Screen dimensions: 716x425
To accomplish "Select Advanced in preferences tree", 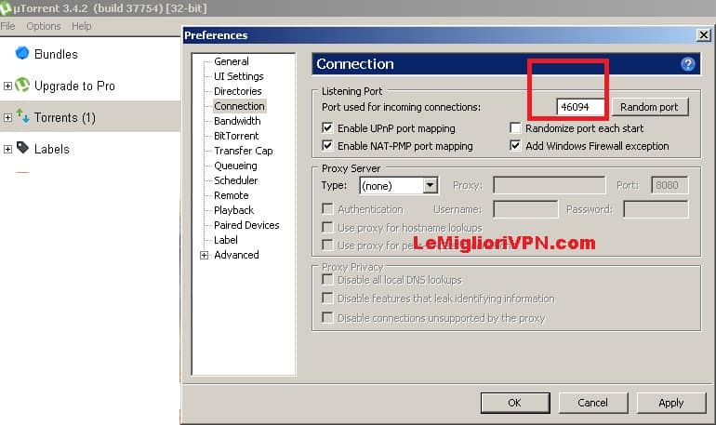I will [x=236, y=255].
